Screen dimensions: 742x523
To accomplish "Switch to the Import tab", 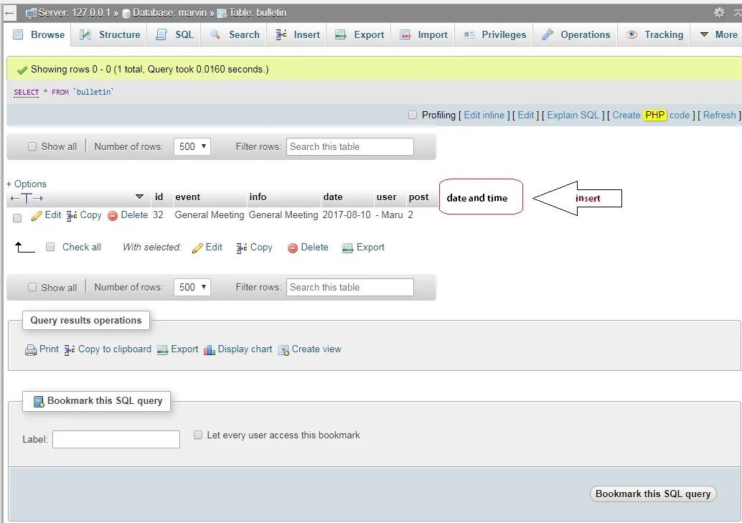I will 423,34.
